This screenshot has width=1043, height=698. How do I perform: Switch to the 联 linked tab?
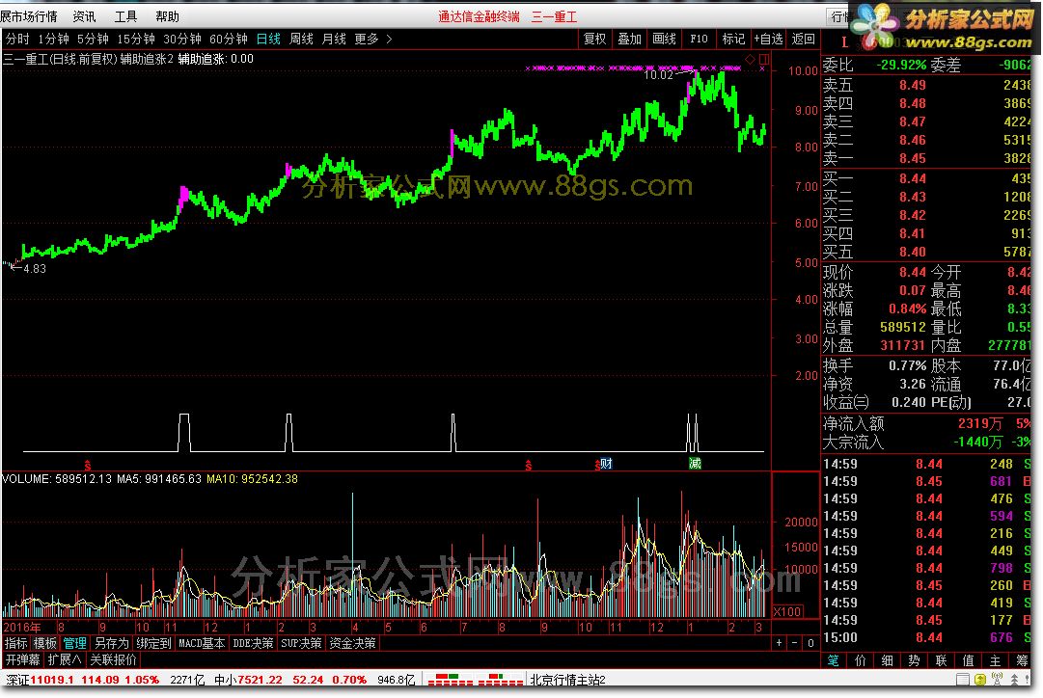pyautogui.click(x=941, y=660)
